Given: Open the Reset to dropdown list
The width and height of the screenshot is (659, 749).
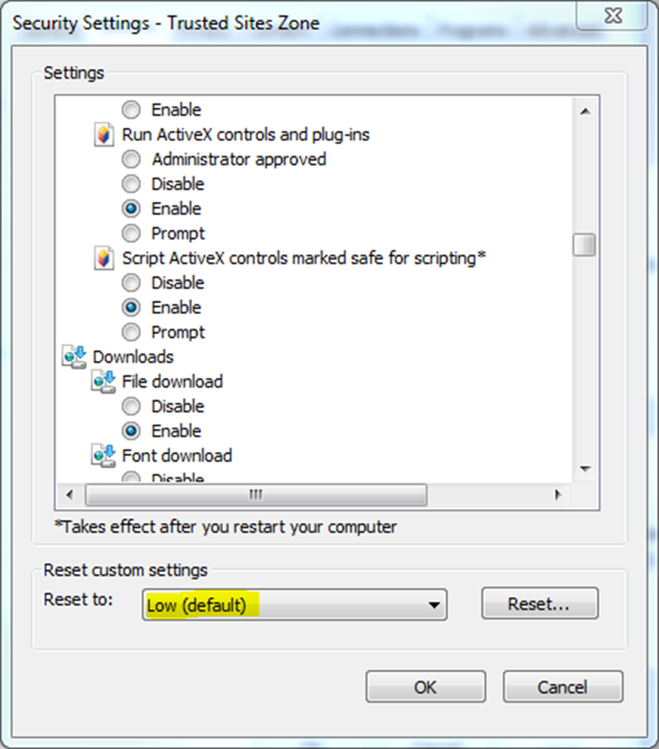Looking at the screenshot, I should (434, 606).
